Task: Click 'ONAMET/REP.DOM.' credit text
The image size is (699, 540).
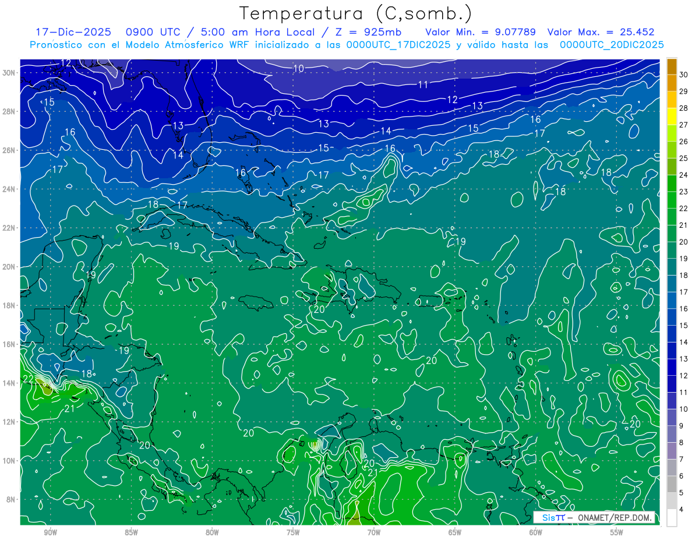Action: pos(615,517)
